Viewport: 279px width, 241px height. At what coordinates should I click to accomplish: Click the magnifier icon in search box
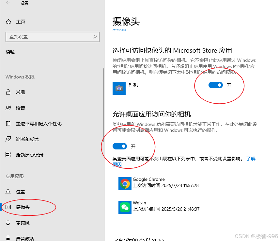95,37
